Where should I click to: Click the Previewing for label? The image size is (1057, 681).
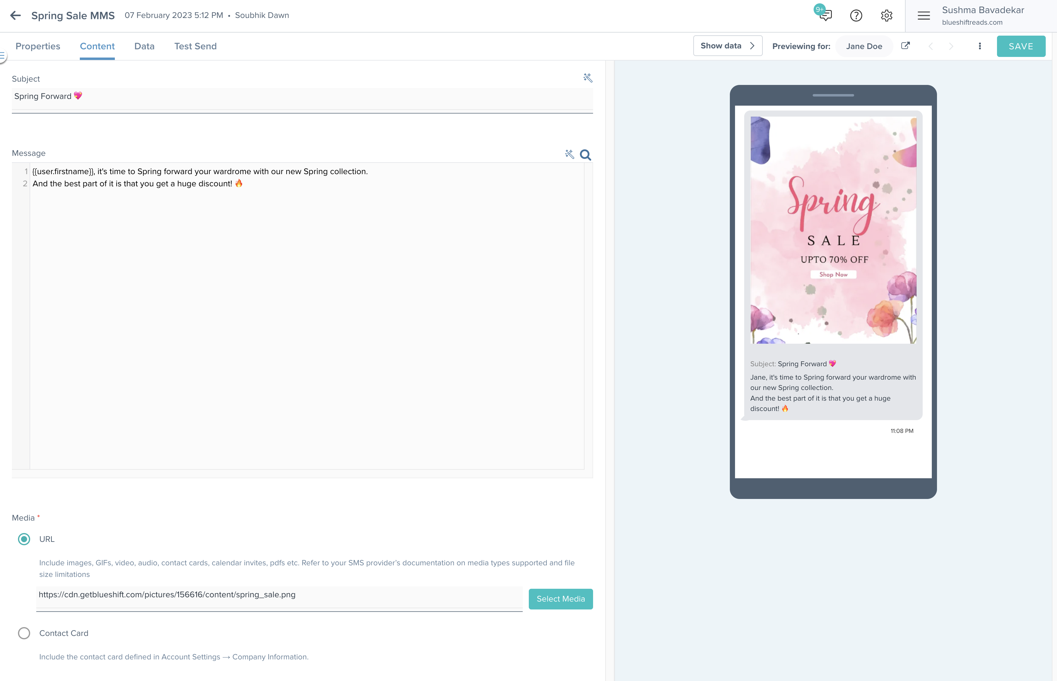coord(801,46)
